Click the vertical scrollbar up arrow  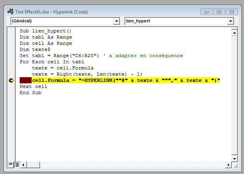pos(234,33)
